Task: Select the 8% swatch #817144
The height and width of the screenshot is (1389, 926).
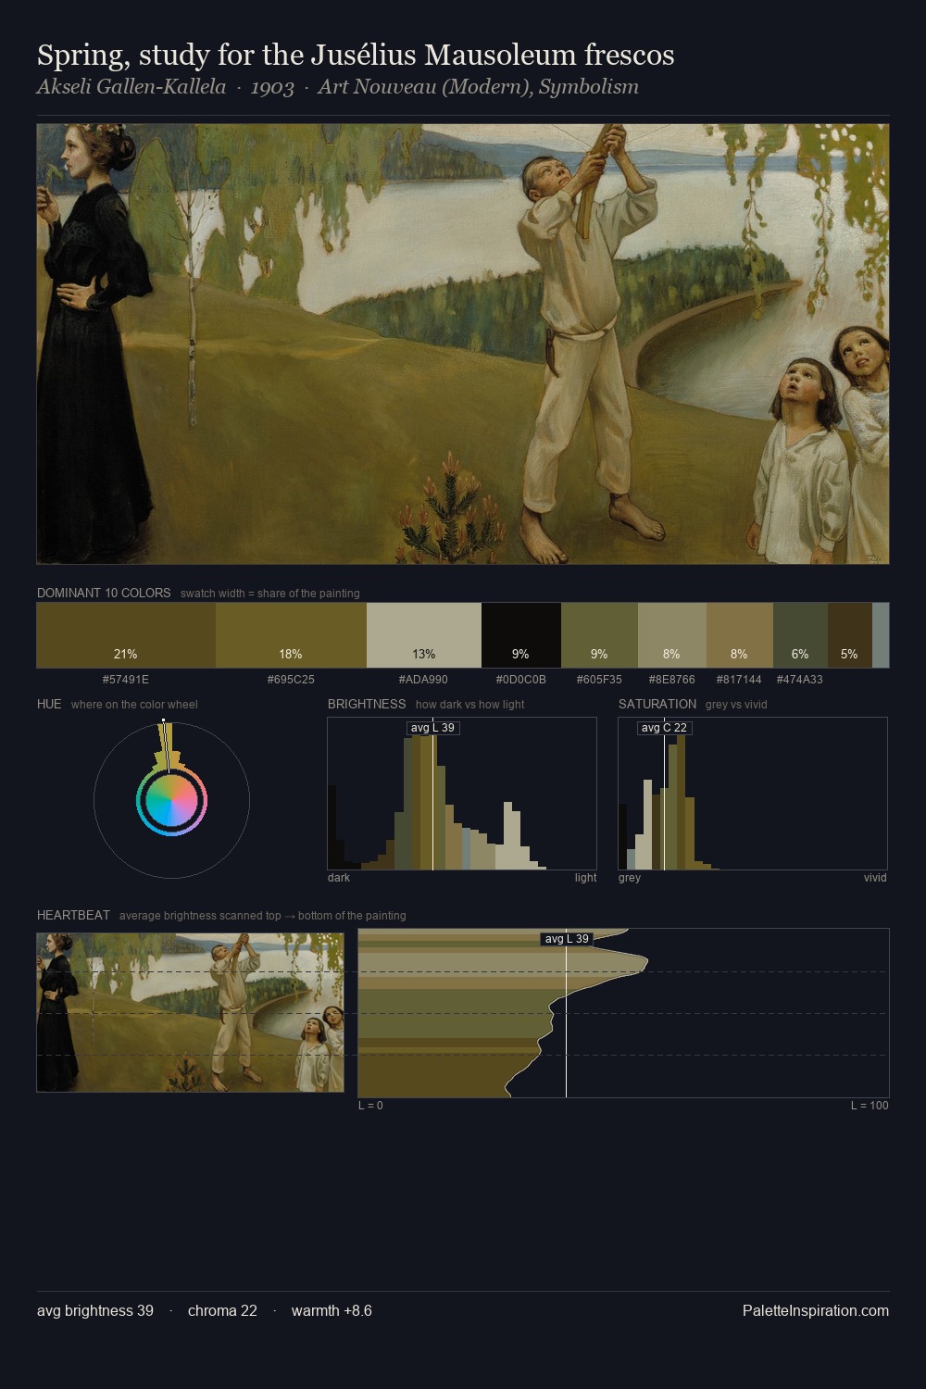Action: tap(740, 635)
